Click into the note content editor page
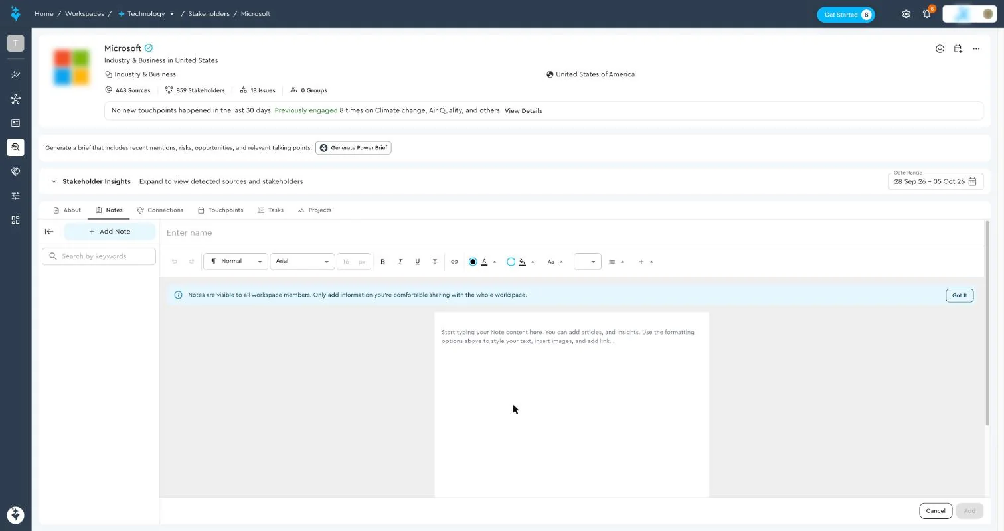Viewport: 1004px width, 531px height. [572, 405]
